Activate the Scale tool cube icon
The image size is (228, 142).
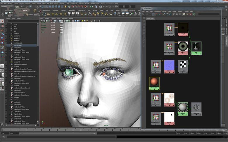[x=2, y=43]
